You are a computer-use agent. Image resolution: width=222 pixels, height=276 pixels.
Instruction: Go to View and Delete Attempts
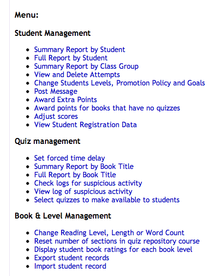coord(77,75)
